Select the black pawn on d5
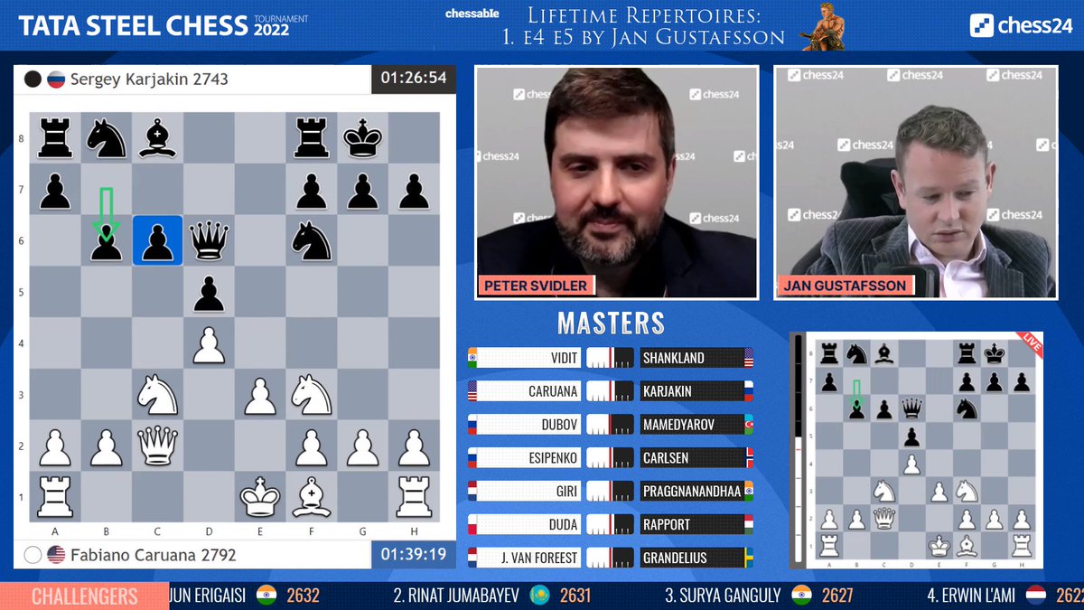1084x610 pixels. (x=209, y=292)
